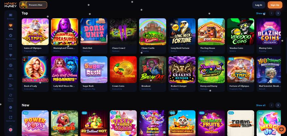Open the FAQ sidebar icon
This screenshot has width=287, height=136.
point(11,107)
